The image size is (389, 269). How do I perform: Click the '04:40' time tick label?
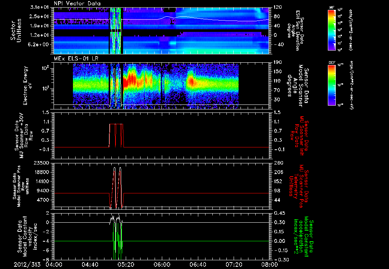point(90,264)
